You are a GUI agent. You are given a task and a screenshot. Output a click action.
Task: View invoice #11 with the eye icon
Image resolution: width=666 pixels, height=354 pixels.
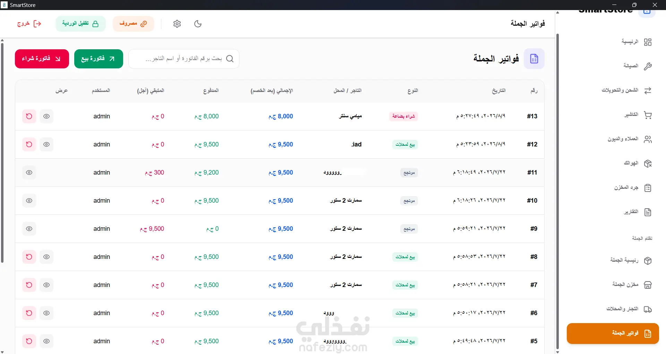point(29,172)
